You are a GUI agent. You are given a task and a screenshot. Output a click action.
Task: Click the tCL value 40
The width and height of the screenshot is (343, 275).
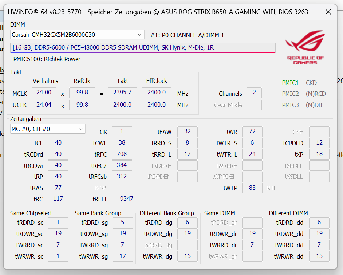point(58,143)
